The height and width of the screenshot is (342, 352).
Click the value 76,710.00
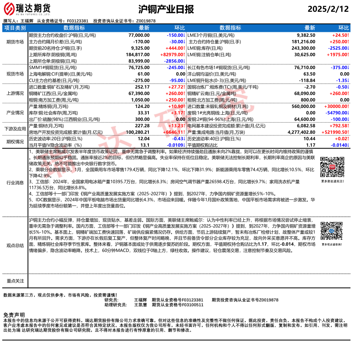click(305, 67)
